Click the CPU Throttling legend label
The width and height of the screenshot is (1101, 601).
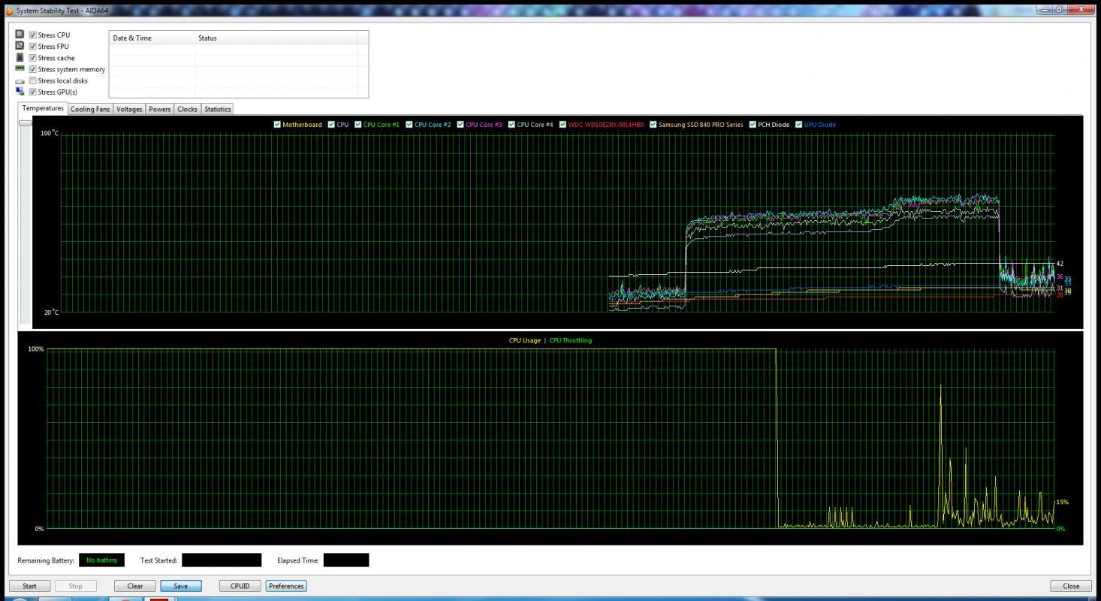pyautogui.click(x=571, y=340)
